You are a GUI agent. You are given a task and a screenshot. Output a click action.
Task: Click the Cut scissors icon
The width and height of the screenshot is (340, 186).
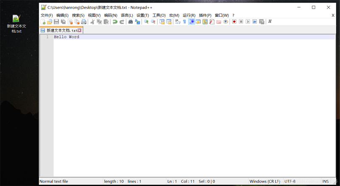point(92,22)
